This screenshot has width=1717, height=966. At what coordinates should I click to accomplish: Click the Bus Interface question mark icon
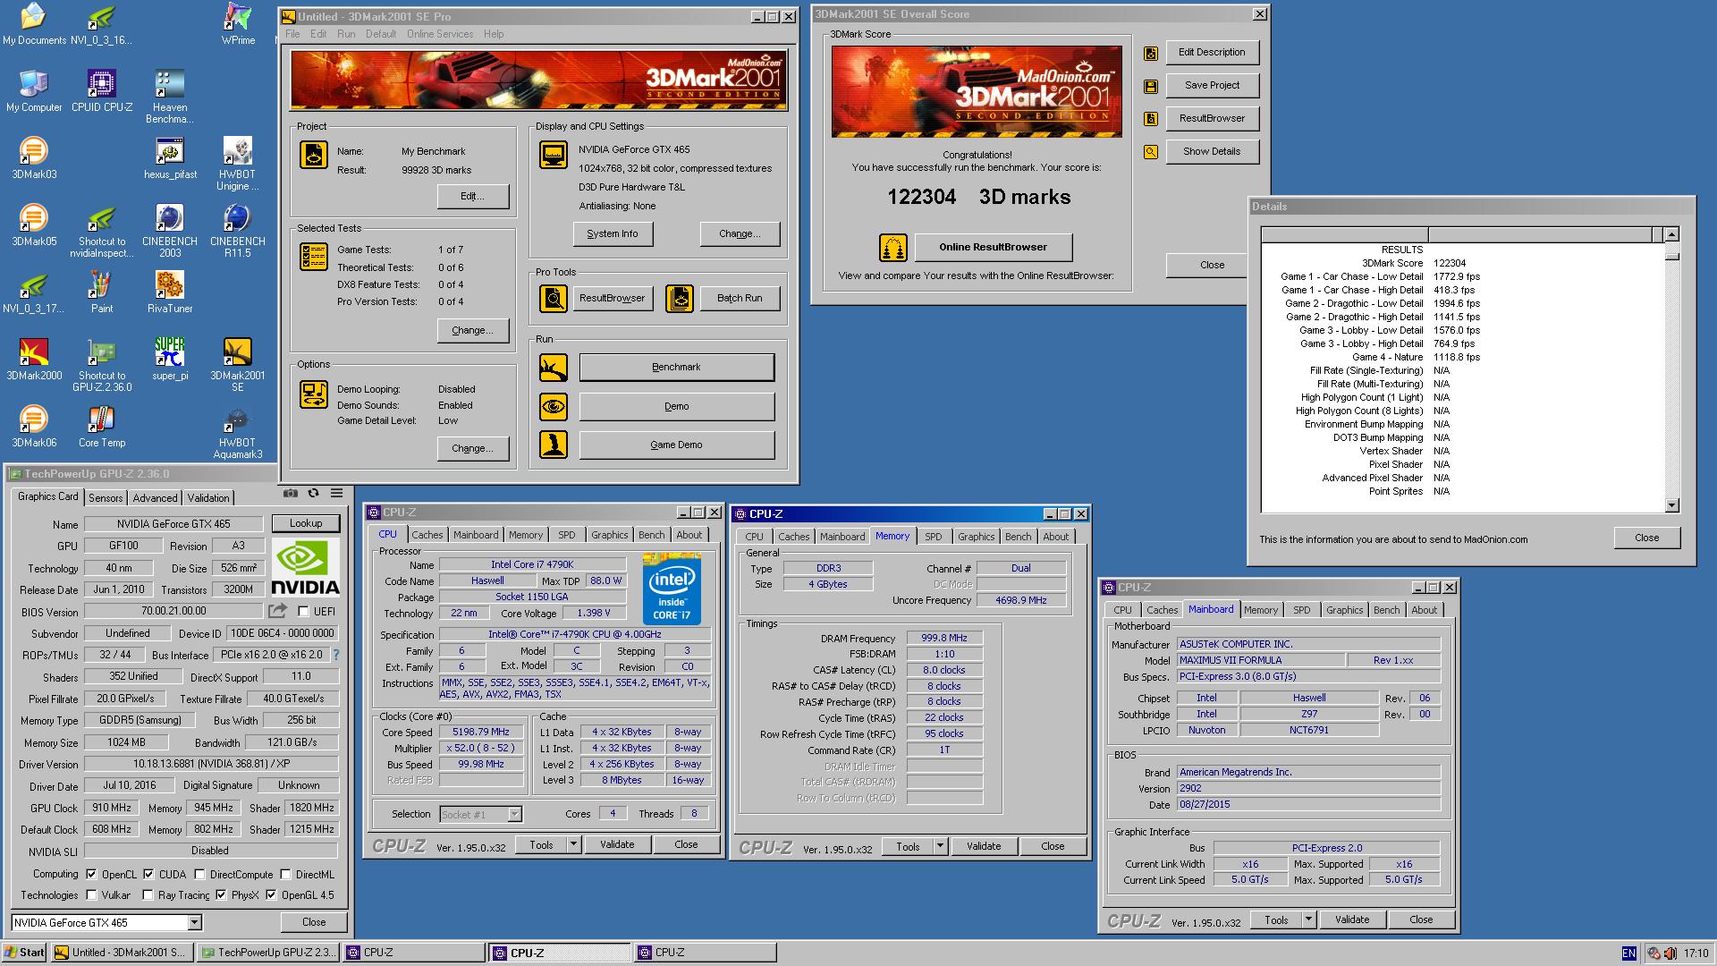tap(336, 655)
